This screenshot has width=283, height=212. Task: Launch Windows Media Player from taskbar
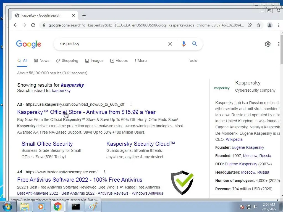coord(41,206)
